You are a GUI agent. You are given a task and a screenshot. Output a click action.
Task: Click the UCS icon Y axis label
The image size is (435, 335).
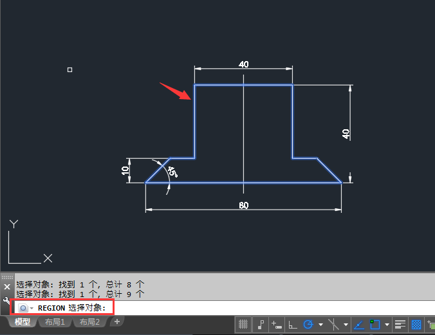pos(14,224)
